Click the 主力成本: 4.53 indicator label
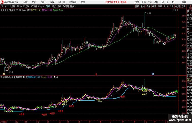Image resolution: width=192 pixels, height=123 pixels. [x=20, y=77]
